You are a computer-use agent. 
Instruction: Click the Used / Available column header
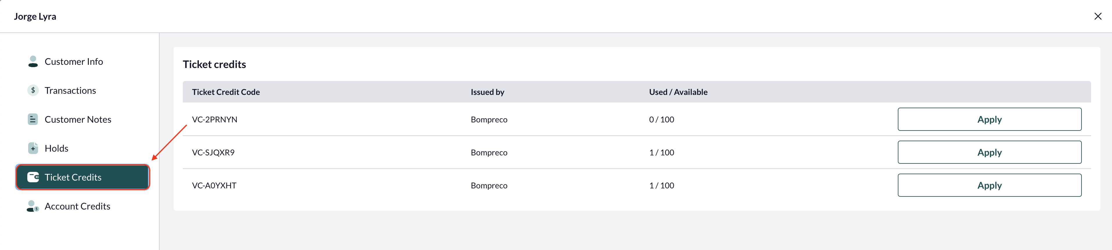tap(678, 92)
